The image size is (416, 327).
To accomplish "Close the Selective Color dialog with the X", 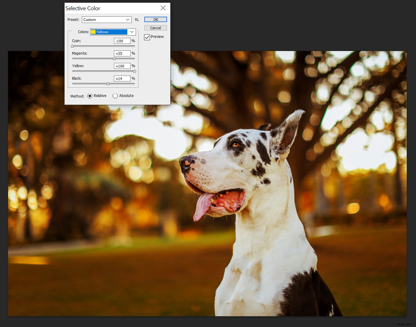I will point(163,8).
